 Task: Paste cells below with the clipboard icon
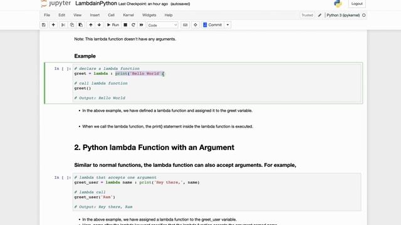[x=81, y=25]
